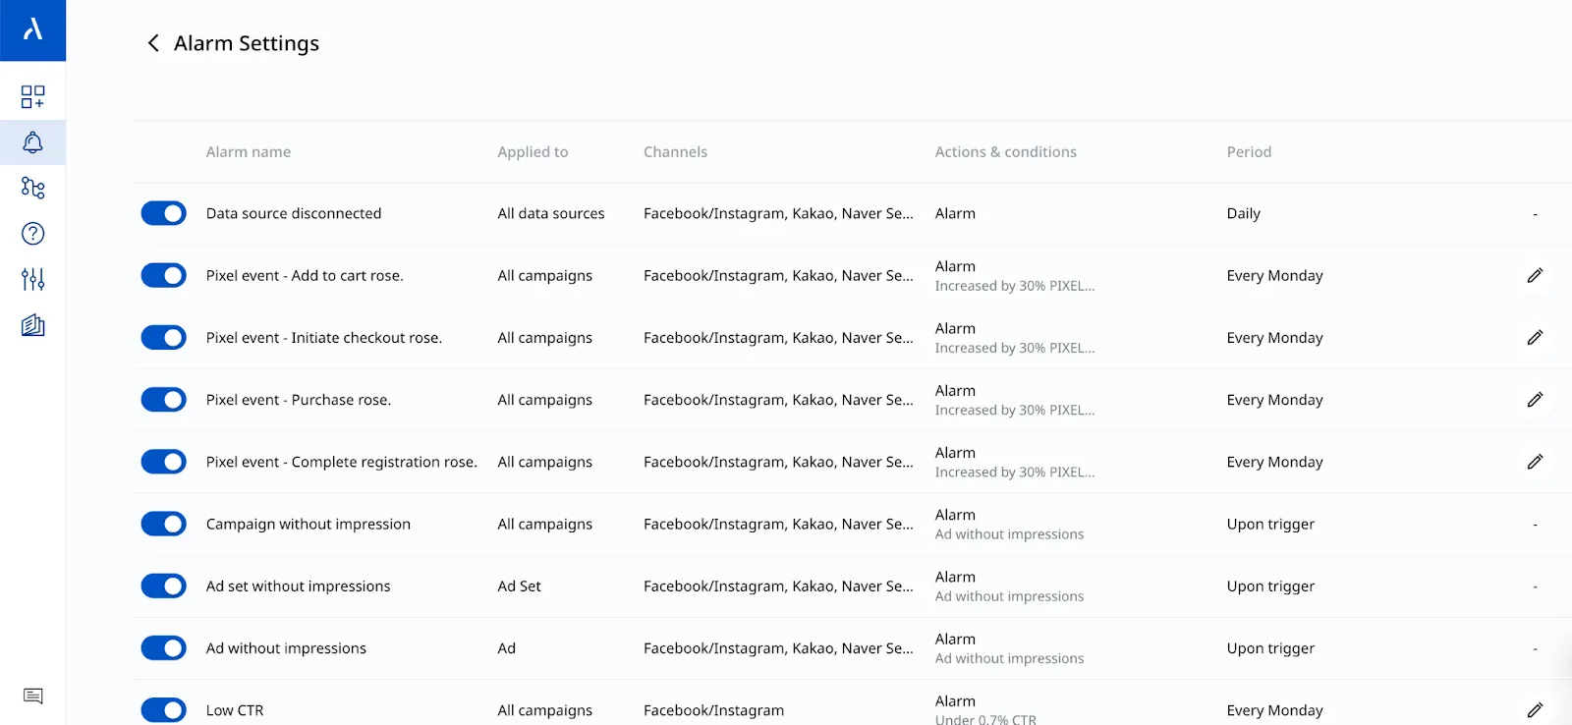The height and width of the screenshot is (725, 1572).
Task: Edit the Pixel event - Initiate checkout rose alarm
Action: pyautogui.click(x=1535, y=337)
